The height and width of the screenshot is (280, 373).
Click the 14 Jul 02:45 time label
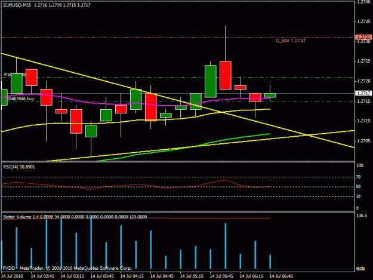(x=42, y=276)
